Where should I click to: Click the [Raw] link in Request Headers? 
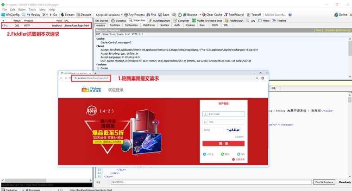318,30
